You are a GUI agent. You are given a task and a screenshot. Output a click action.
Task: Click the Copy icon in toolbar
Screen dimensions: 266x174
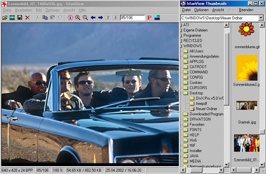[45, 18]
